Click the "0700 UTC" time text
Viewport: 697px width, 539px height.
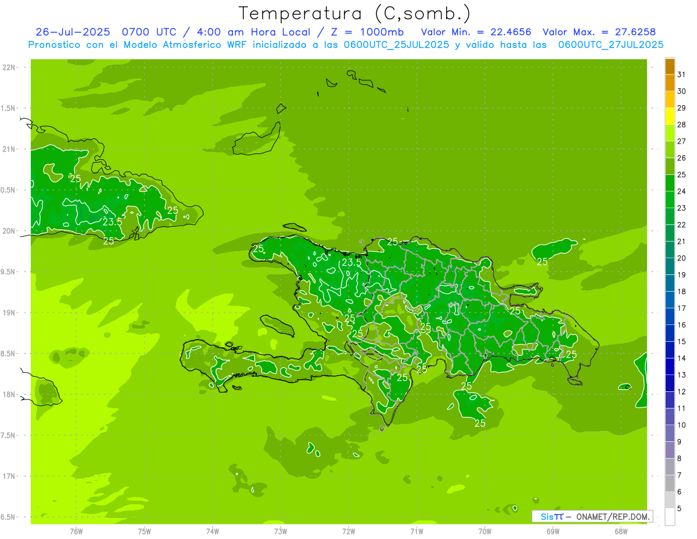[x=150, y=32]
